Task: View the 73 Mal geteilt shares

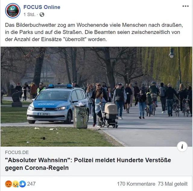Action: pos(173,184)
